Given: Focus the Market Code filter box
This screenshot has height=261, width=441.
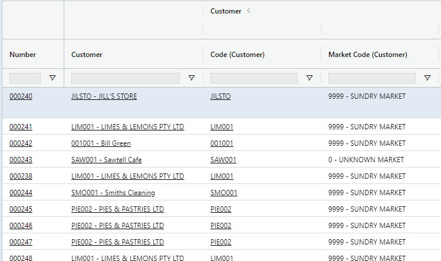Looking at the screenshot, I should point(371,78).
